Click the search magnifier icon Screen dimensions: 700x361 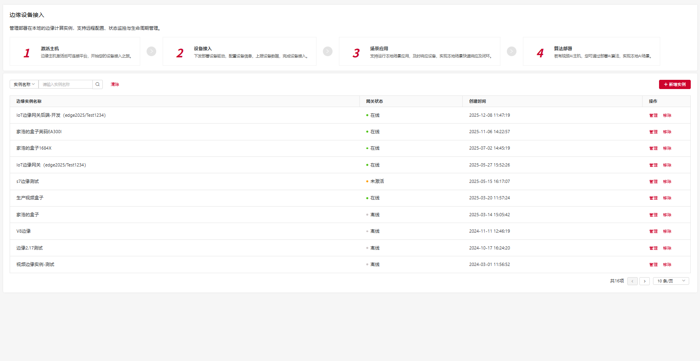pos(98,84)
